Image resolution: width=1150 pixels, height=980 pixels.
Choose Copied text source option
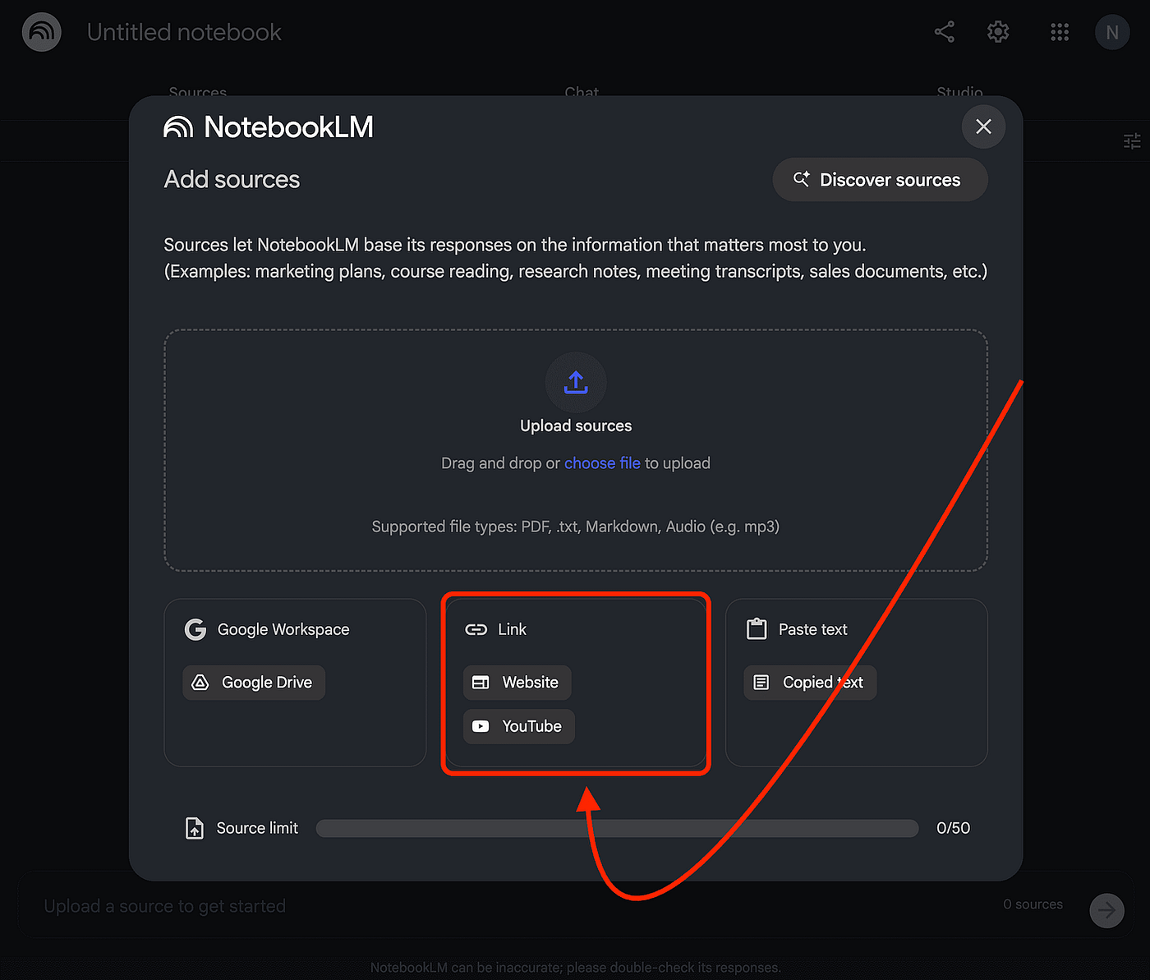[x=810, y=683]
